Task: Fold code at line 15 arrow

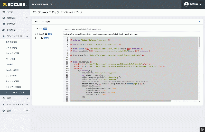Action: pyautogui.click(x=69, y=68)
